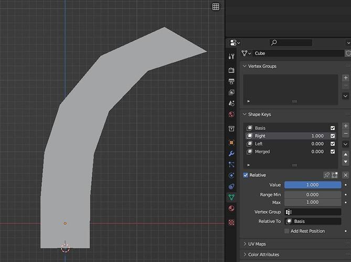
Task: Open the Texture properties tab
Action: coord(231,222)
